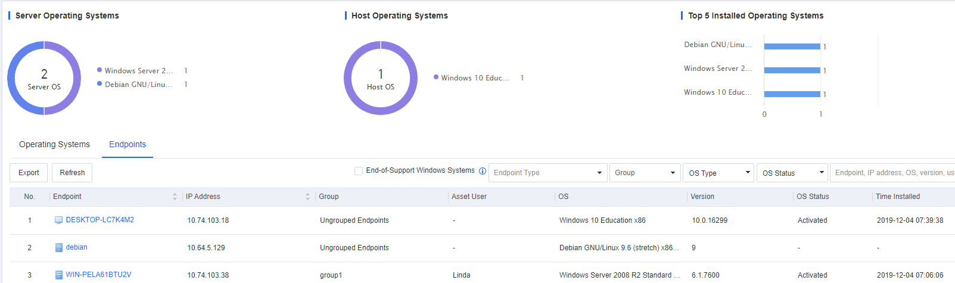Click the Debian GNU/Linux bar in chart
955x283 pixels.
click(792, 46)
